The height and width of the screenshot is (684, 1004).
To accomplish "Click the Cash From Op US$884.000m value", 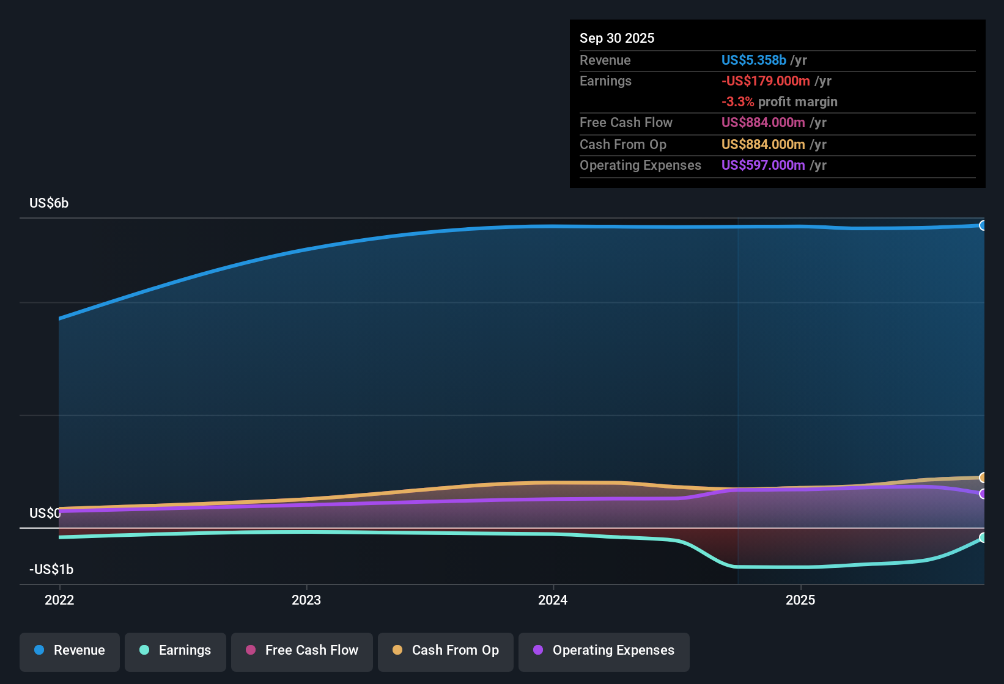I will (x=763, y=144).
